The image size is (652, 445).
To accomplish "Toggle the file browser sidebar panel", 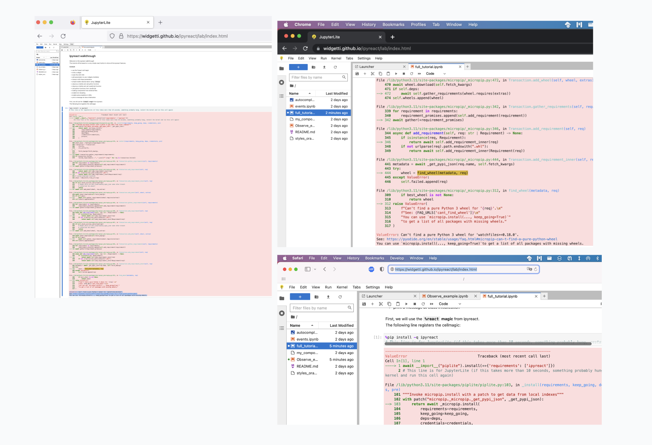I will (281, 67).
